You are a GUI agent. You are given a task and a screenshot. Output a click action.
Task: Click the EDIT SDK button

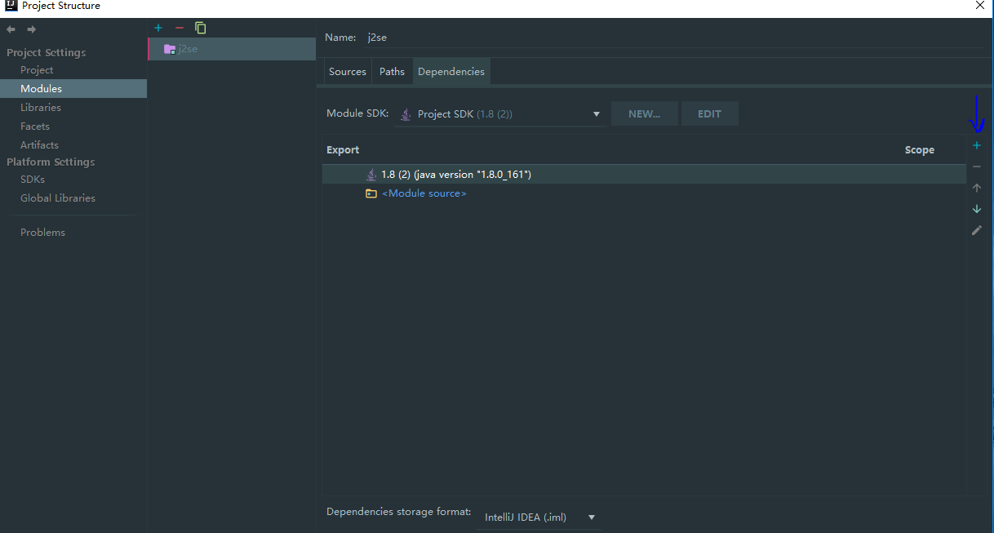tap(709, 114)
